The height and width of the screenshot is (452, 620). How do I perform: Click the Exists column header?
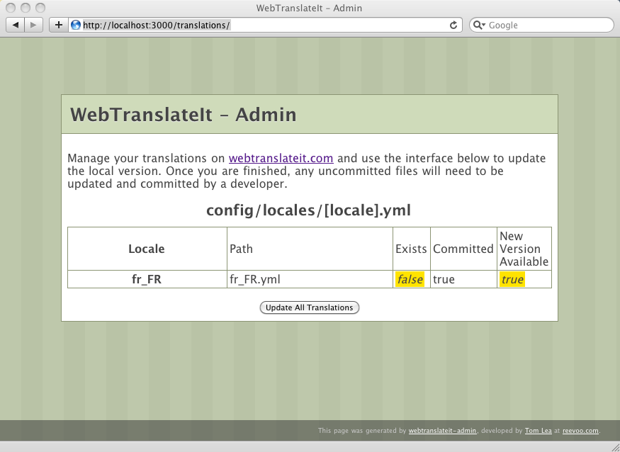click(411, 249)
